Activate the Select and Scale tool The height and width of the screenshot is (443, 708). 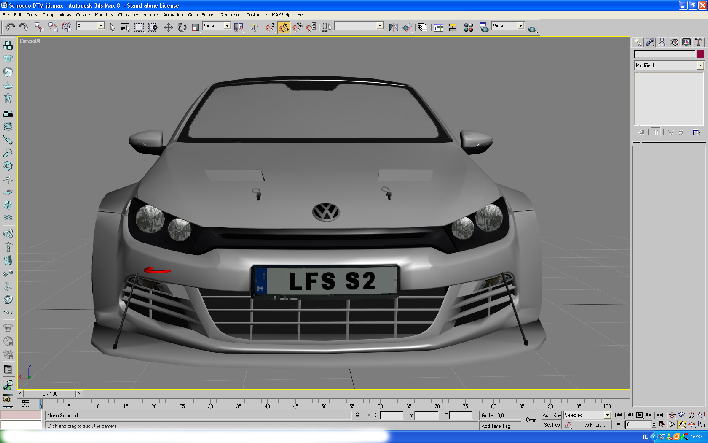point(195,27)
